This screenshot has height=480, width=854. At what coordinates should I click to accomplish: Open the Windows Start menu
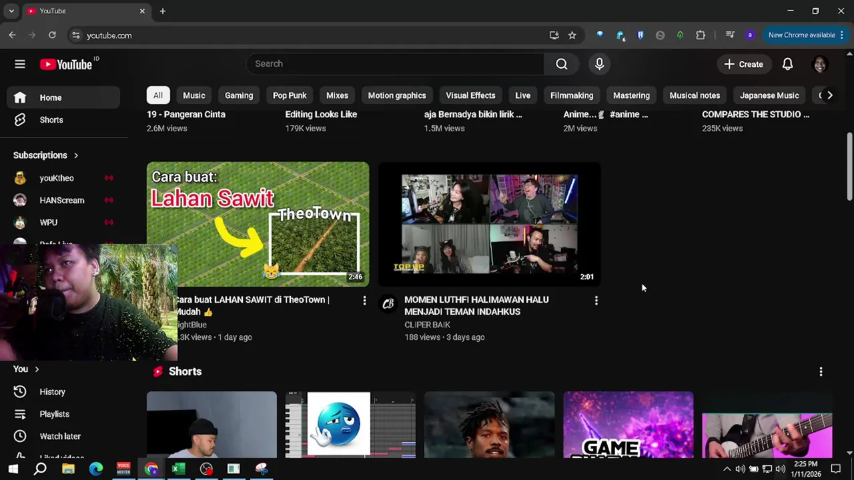[13, 469]
